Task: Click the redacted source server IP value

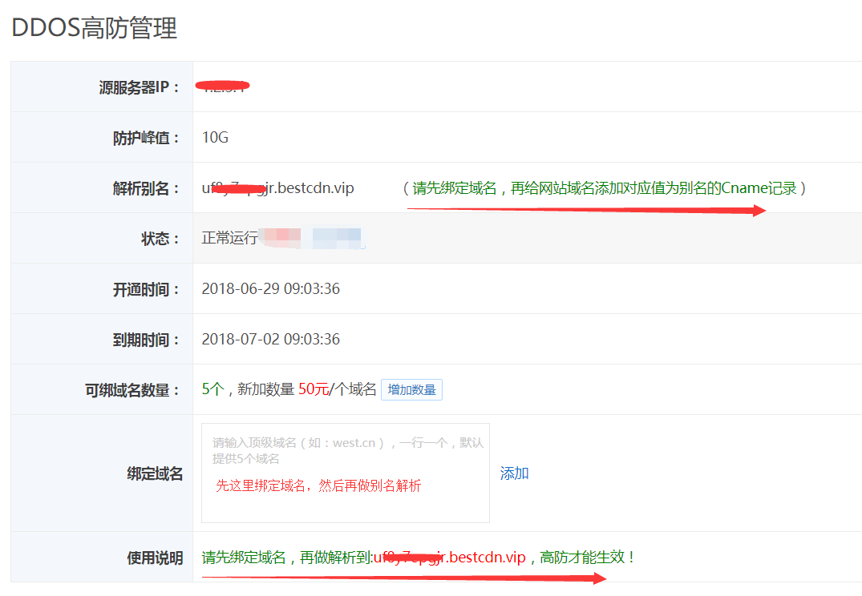Action: click(x=223, y=87)
